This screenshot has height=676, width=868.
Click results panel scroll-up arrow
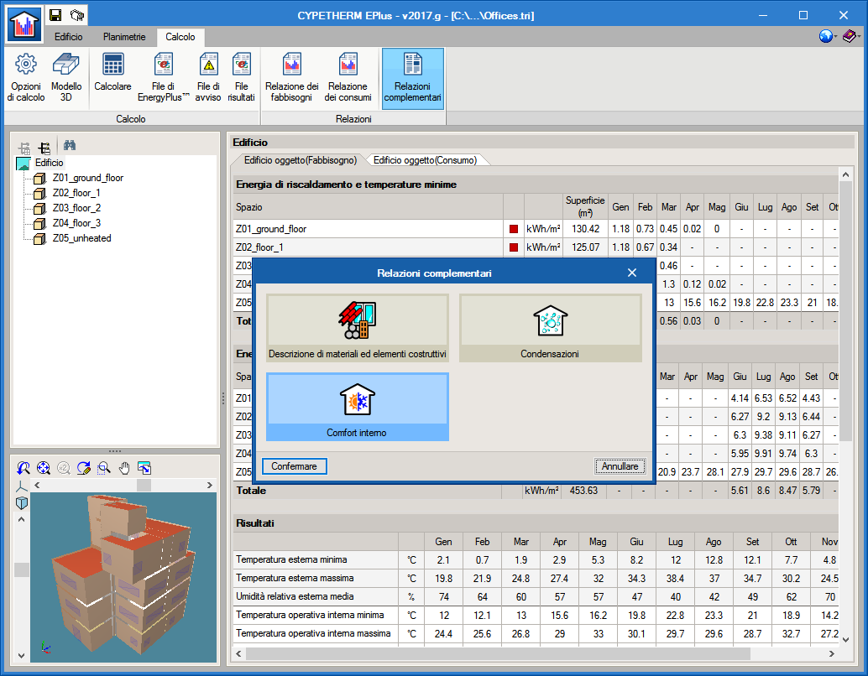[846, 174]
